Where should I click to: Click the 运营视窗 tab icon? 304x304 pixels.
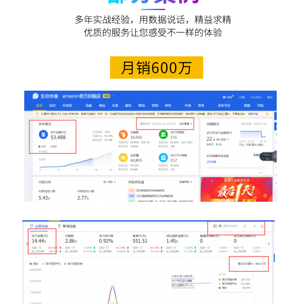tap(32, 226)
